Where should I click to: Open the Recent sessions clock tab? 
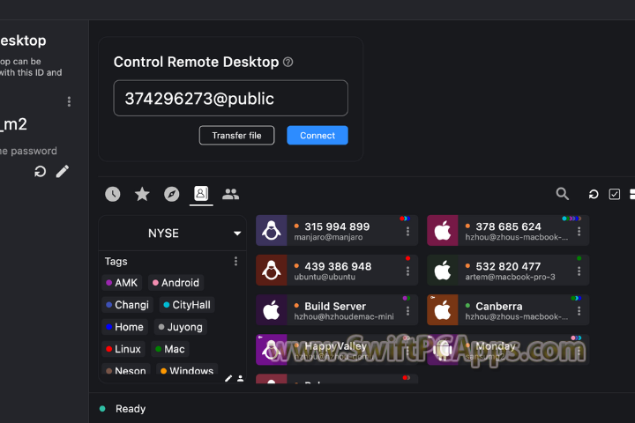[113, 194]
